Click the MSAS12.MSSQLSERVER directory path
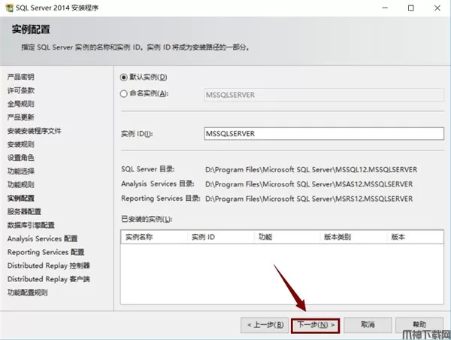 click(x=309, y=184)
